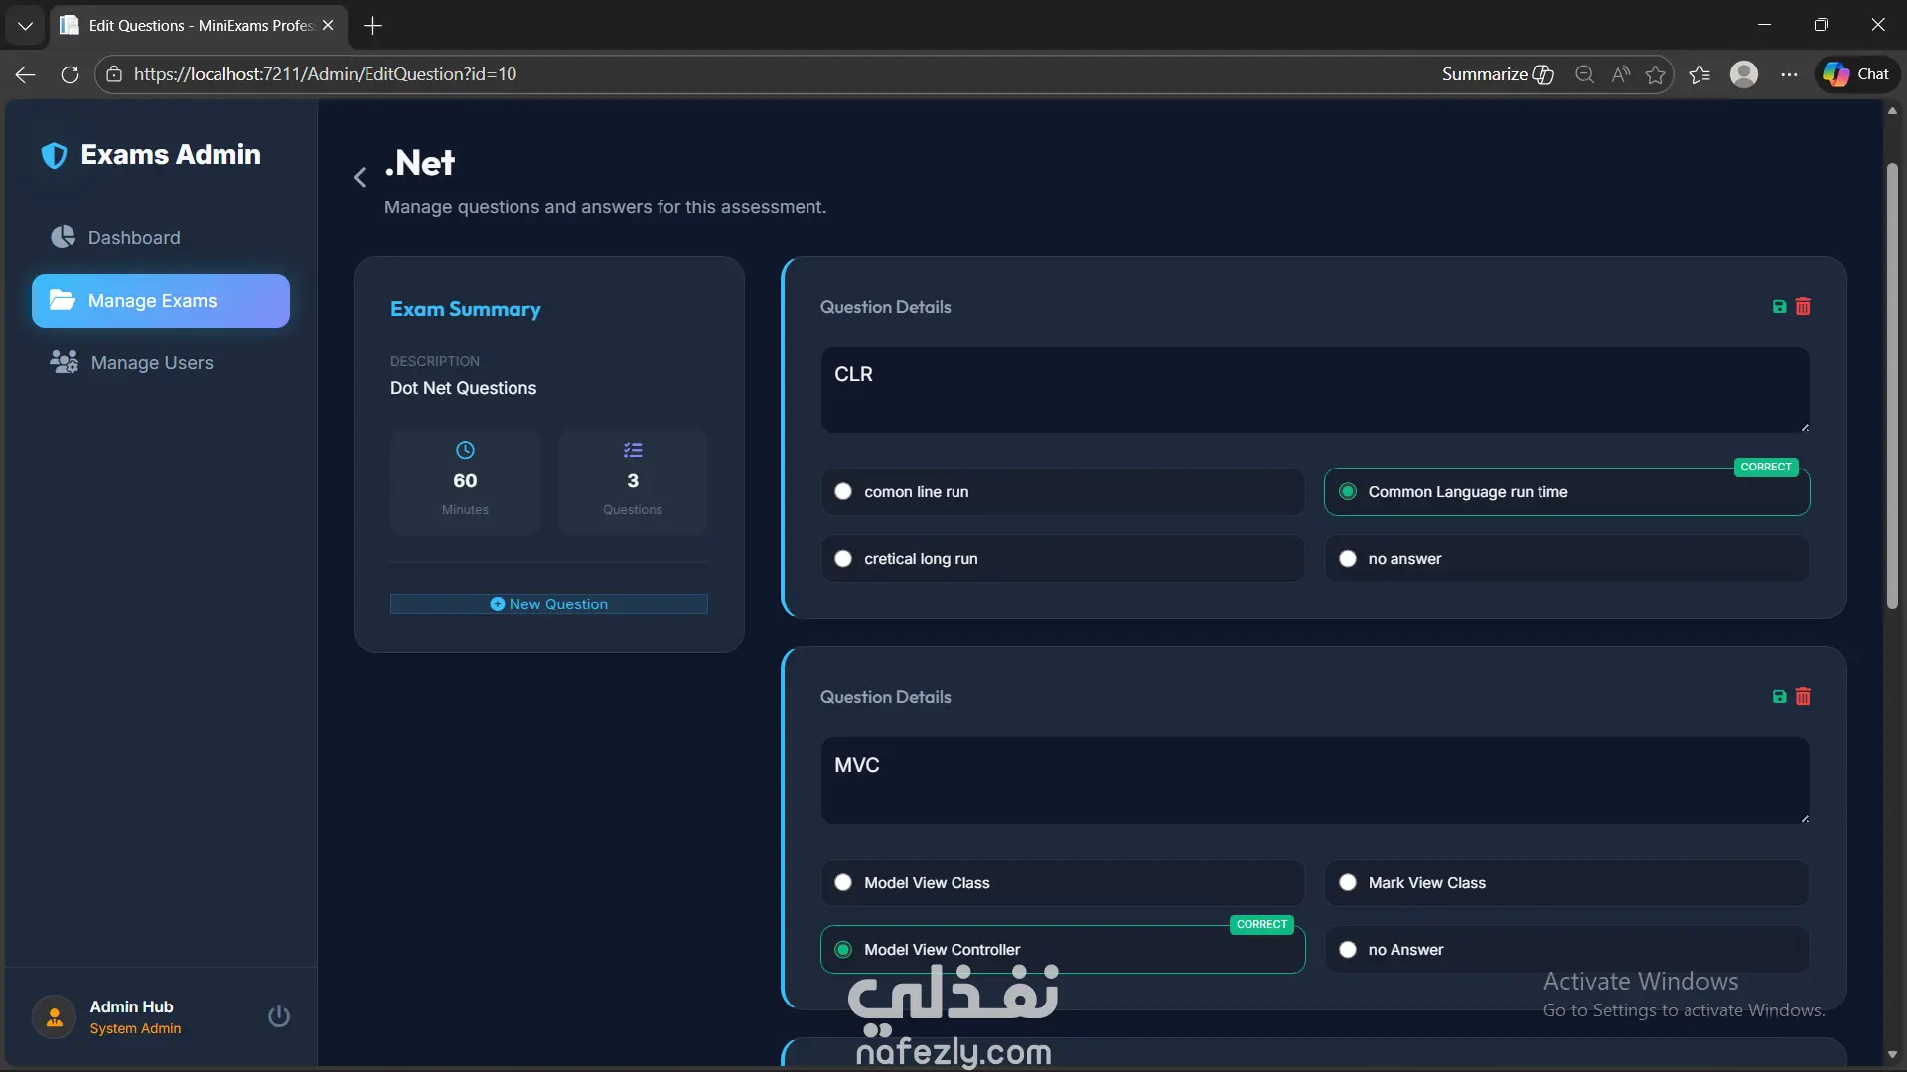Click the Summarize button in address bar
1907x1072 pixels.
tap(1497, 74)
